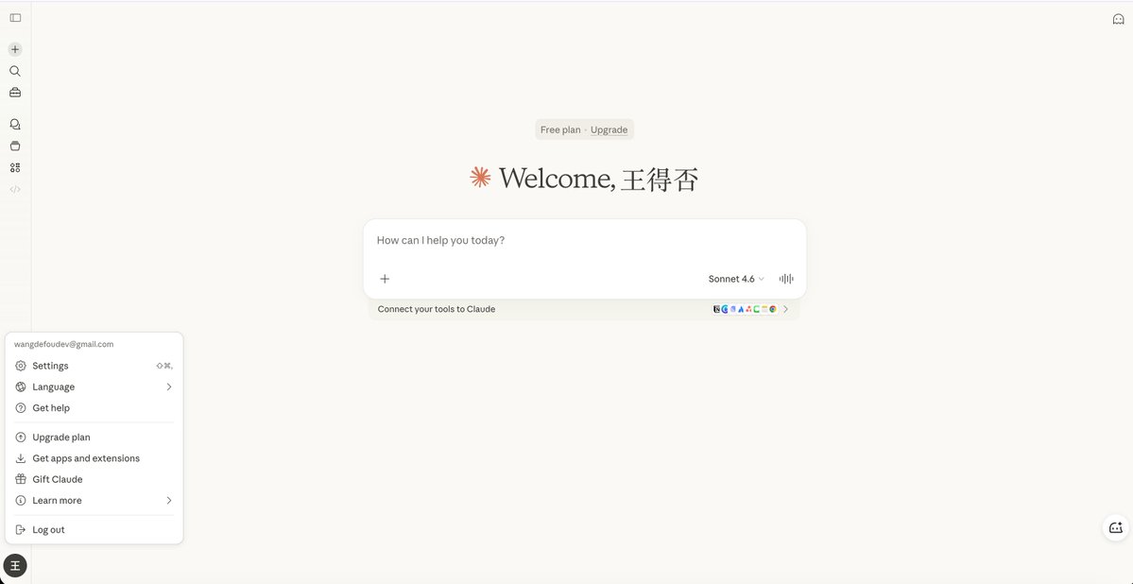Expand Connect your tools chevron arrow
1133x584 pixels.
(x=786, y=309)
